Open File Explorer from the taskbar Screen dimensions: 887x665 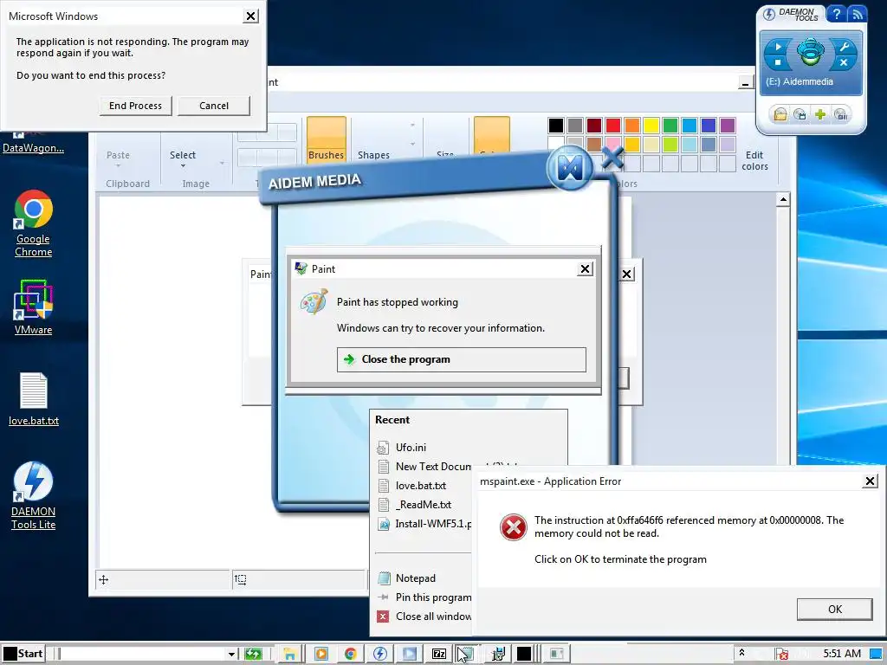(x=289, y=655)
